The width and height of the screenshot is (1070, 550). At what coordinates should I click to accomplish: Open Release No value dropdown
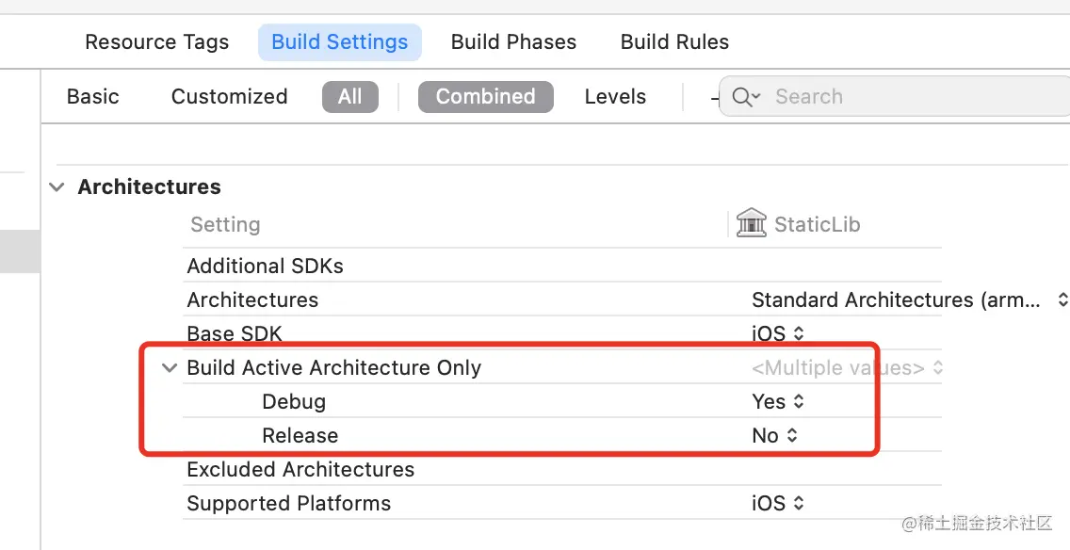coord(774,436)
